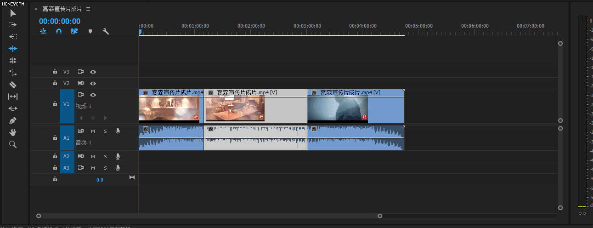Select the Pen tool
The width and height of the screenshot is (593, 228).
13,120
